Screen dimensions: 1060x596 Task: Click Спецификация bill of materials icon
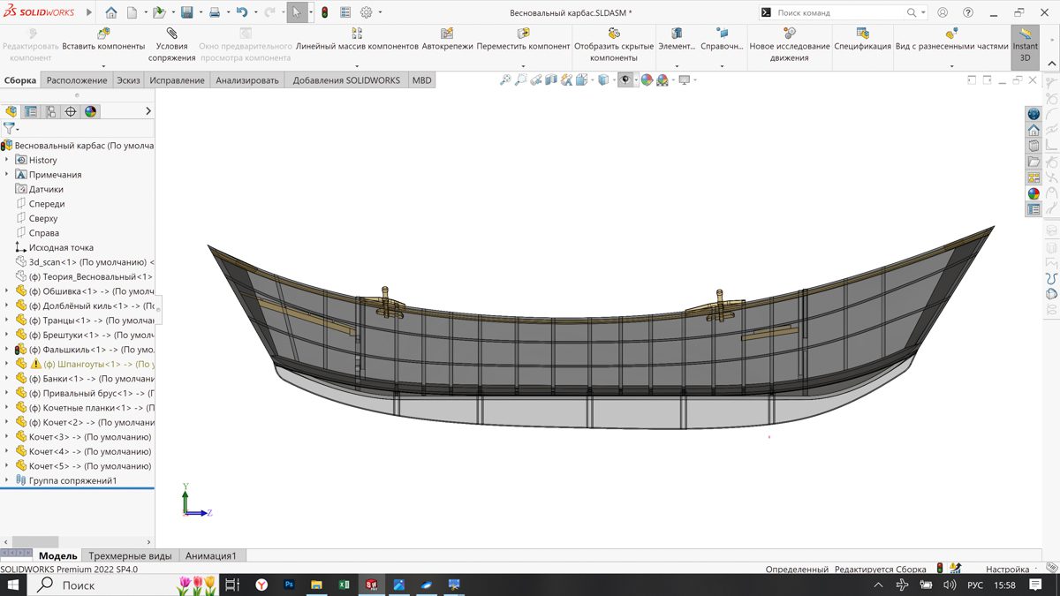[862, 34]
